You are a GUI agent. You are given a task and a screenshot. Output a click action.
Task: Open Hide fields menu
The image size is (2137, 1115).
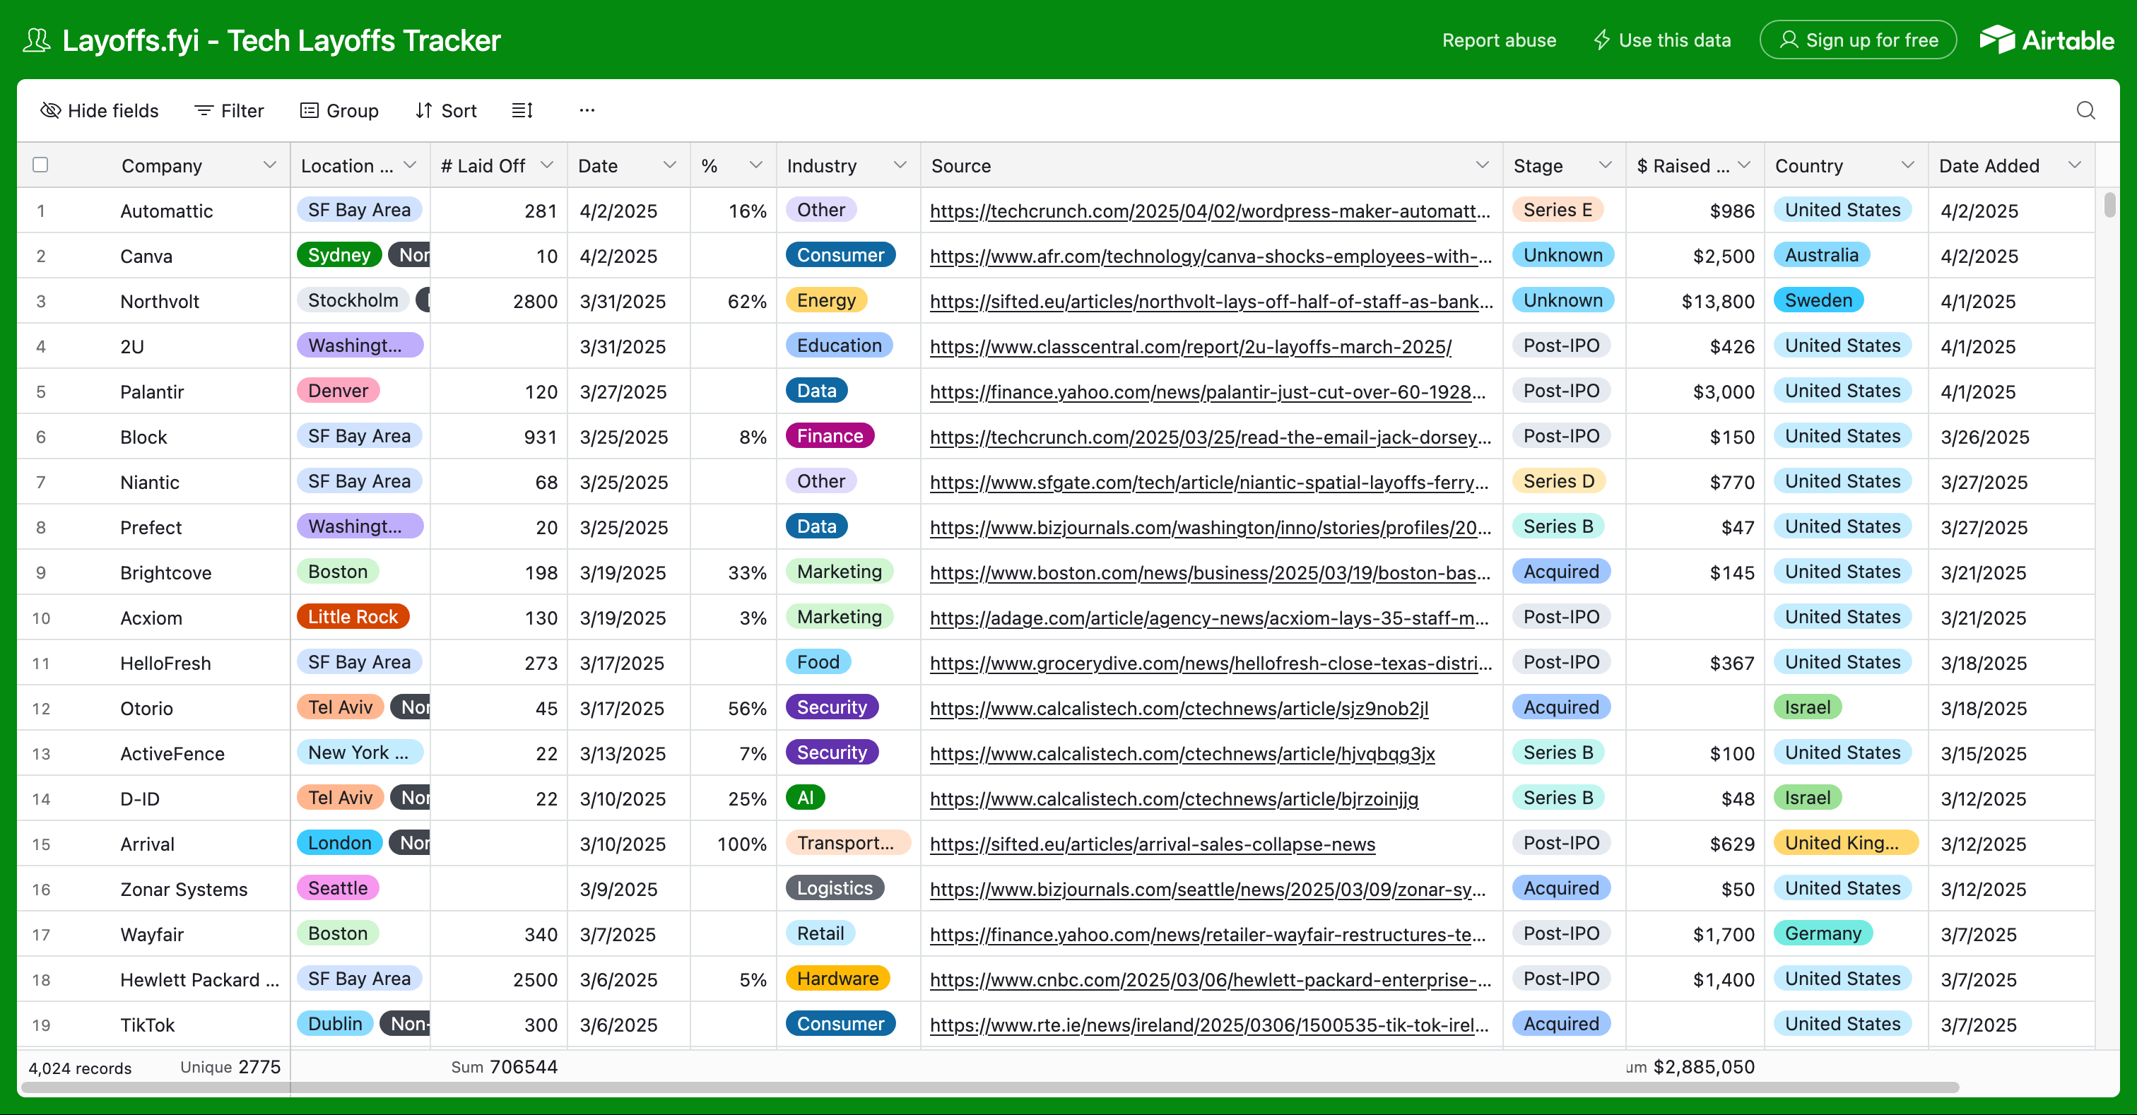(x=100, y=110)
